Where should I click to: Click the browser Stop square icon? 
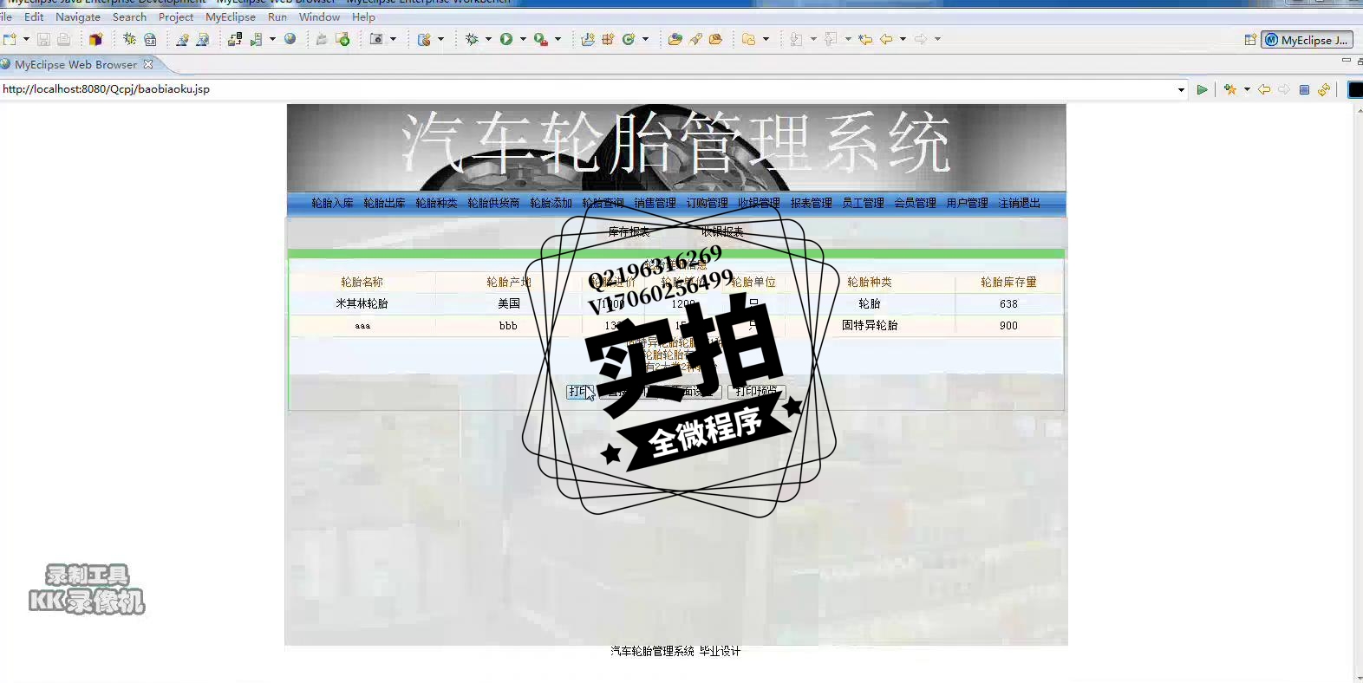click(x=1304, y=89)
